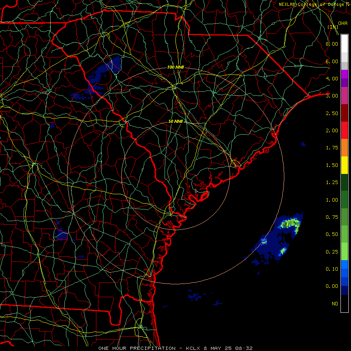Click the 'NEXLAB-College of DuPage' credit text
The image size is (351, 351).
(311, 4)
